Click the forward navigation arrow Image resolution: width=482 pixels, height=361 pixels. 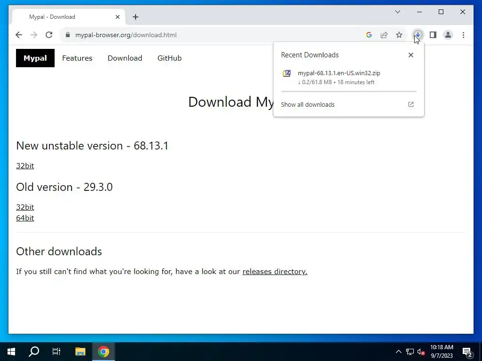pyautogui.click(x=34, y=35)
